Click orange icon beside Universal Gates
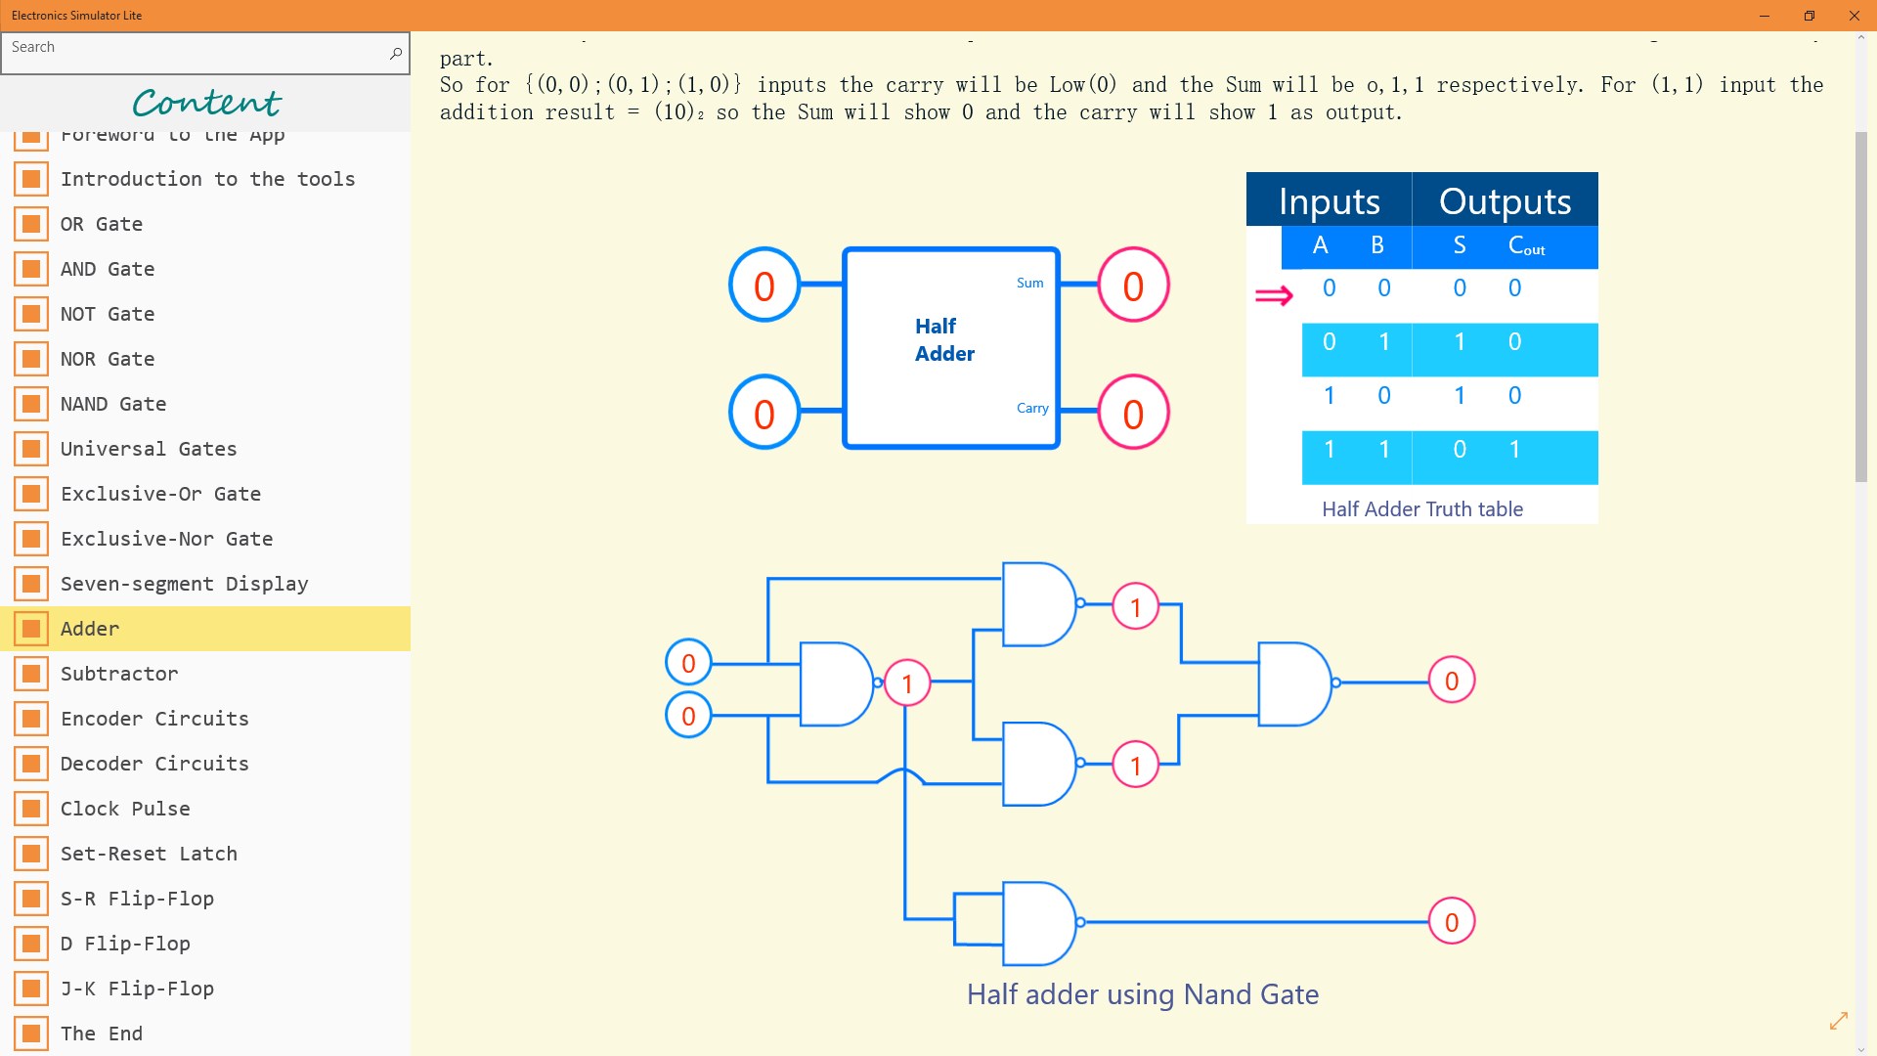Image resolution: width=1877 pixels, height=1056 pixels. tap(31, 449)
